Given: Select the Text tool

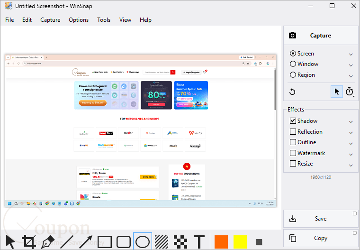Looking at the screenshot, I should click(199, 242).
